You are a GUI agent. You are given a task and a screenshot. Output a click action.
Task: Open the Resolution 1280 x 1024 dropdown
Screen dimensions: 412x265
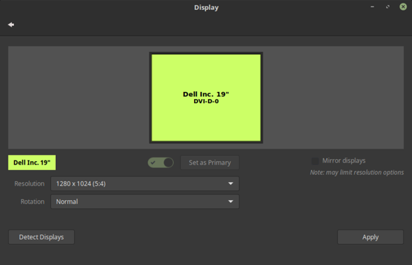[145, 183]
